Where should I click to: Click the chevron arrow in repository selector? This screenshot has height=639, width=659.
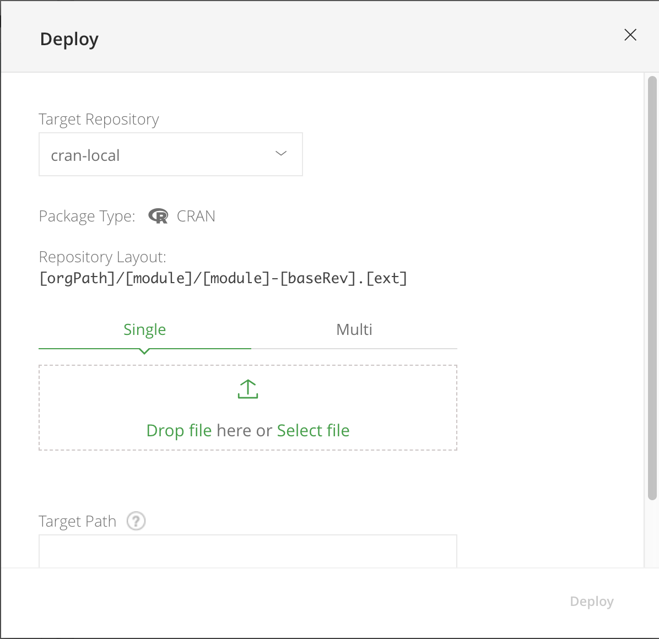click(281, 154)
